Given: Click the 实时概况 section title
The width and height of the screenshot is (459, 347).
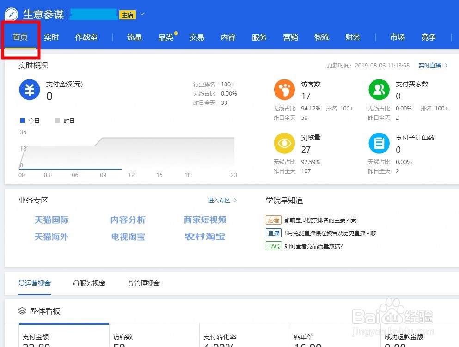Looking at the screenshot, I should [x=33, y=65].
